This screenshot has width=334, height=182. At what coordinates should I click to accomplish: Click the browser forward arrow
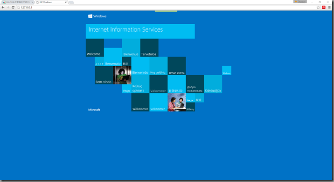8,7
